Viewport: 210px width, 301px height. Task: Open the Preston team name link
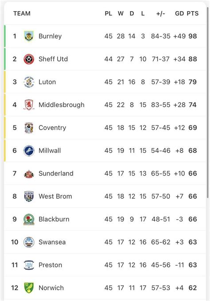pos(51,265)
